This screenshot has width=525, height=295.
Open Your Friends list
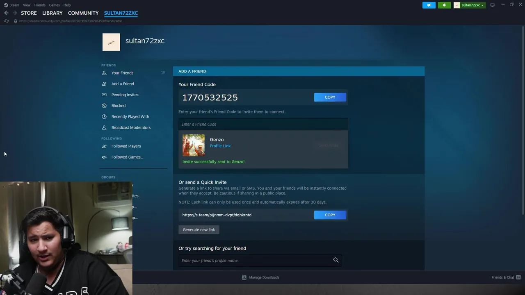(122, 73)
